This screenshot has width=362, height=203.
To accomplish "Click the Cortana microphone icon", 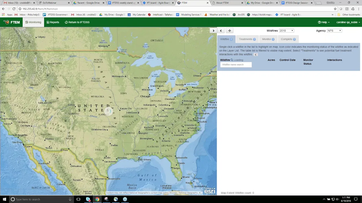I will 70,199.
